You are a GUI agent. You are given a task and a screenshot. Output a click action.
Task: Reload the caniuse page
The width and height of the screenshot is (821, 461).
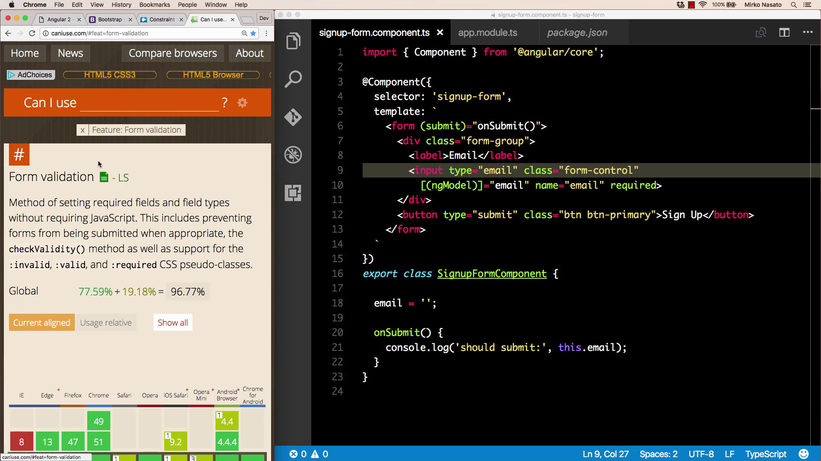point(32,33)
